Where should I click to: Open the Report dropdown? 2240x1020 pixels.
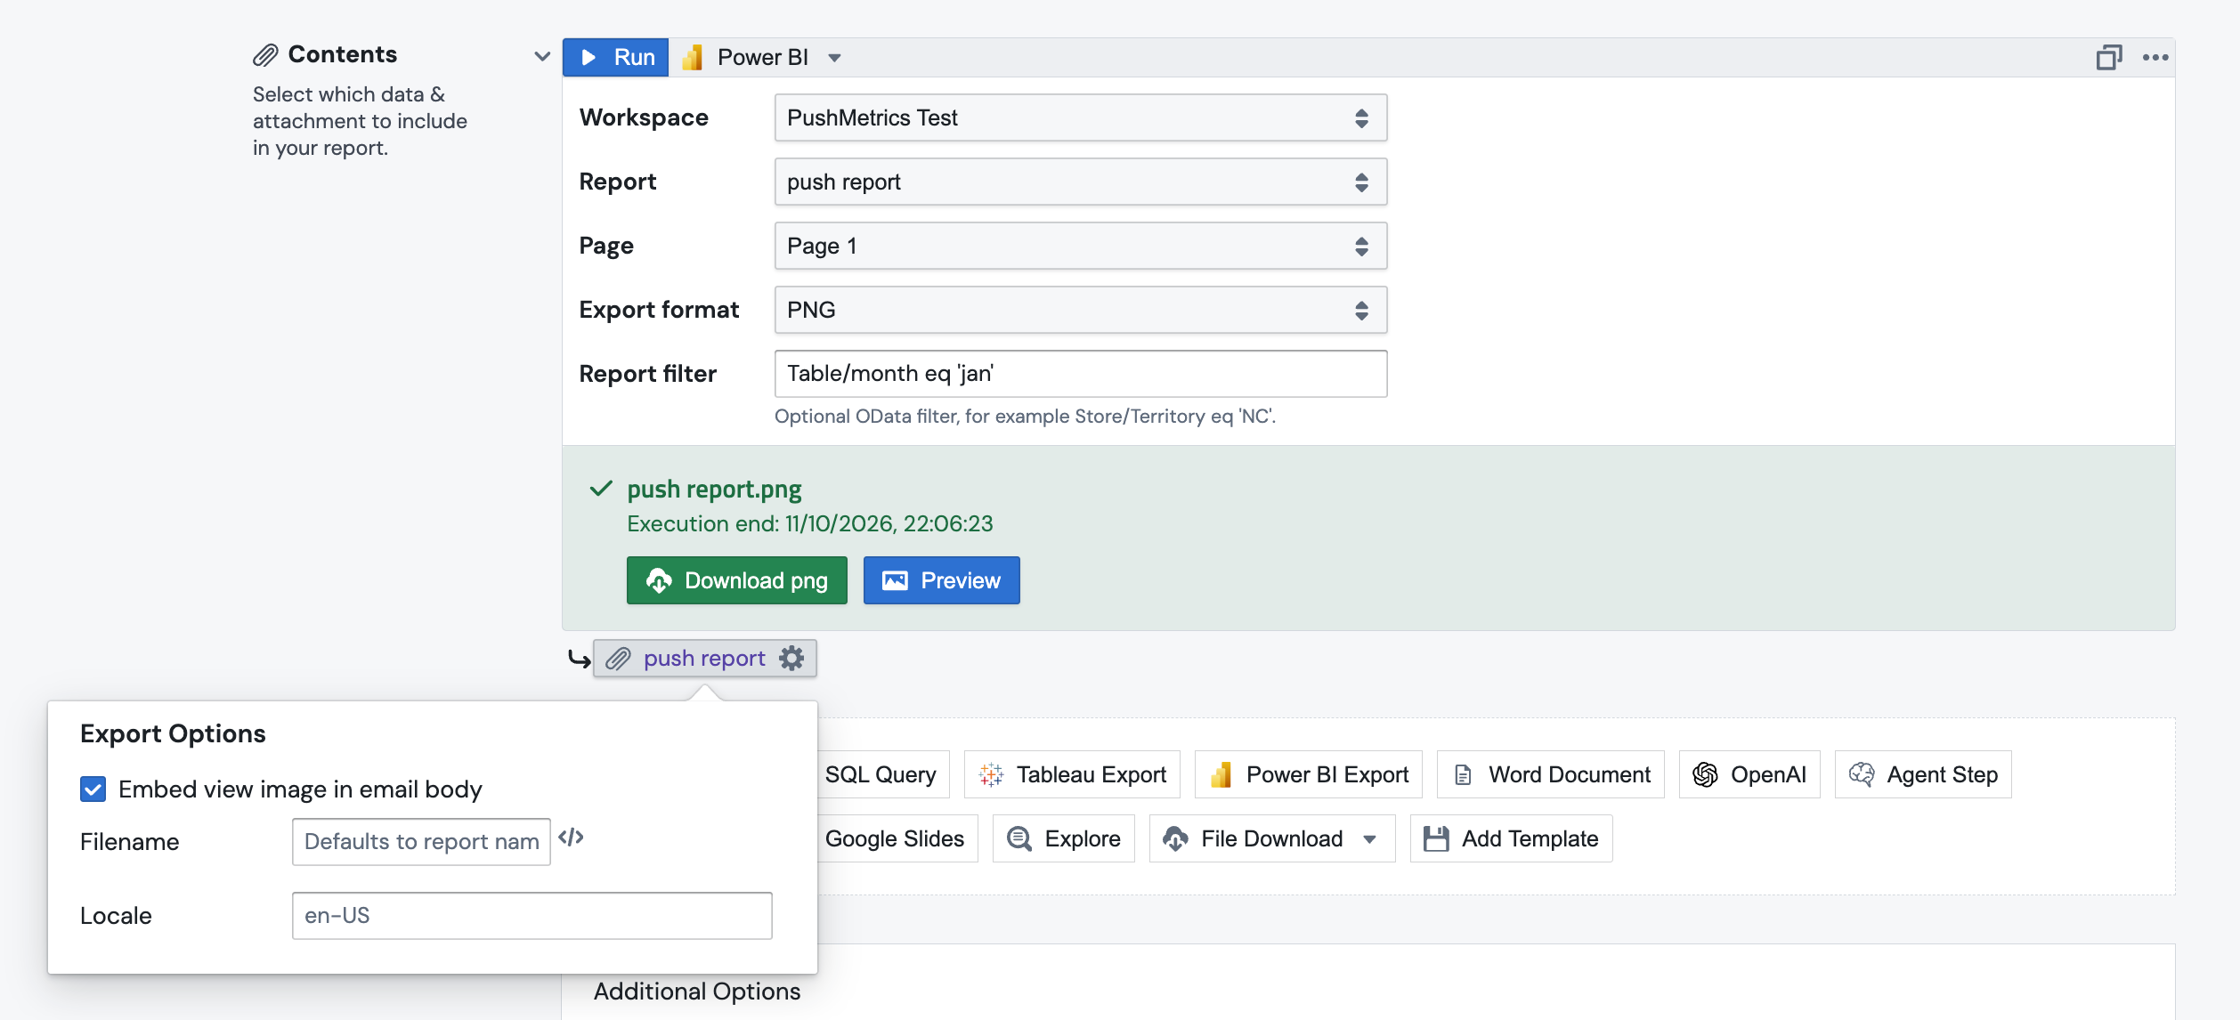coord(1081,182)
